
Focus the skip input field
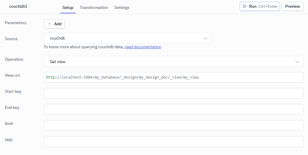pyautogui.click(x=173, y=142)
